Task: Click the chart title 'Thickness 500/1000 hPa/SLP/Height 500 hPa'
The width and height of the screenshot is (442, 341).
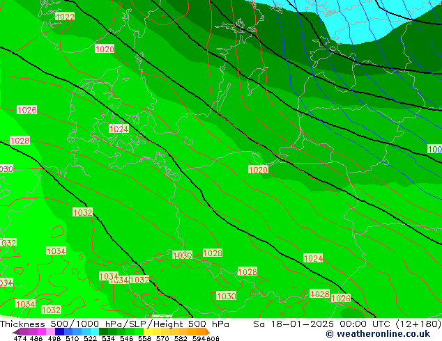Action: (x=114, y=324)
